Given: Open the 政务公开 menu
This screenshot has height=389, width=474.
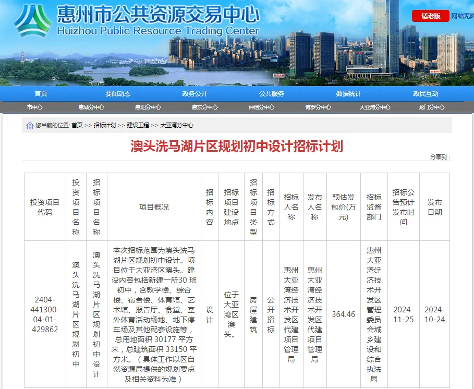Looking at the screenshot, I should point(195,94).
